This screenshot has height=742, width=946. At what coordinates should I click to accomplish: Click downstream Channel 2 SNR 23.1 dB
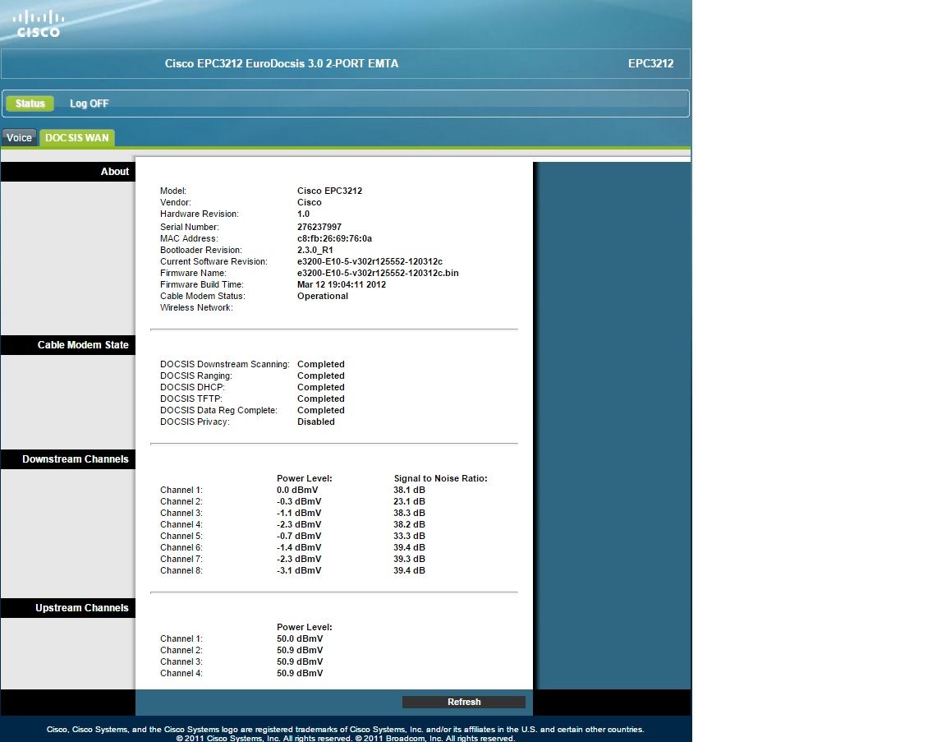coord(409,501)
